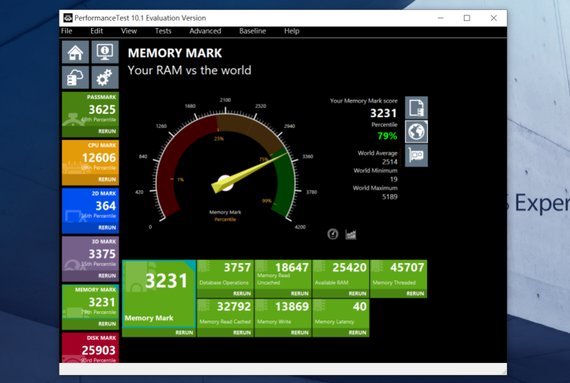Click the globe world comparison icon

tap(416, 131)
